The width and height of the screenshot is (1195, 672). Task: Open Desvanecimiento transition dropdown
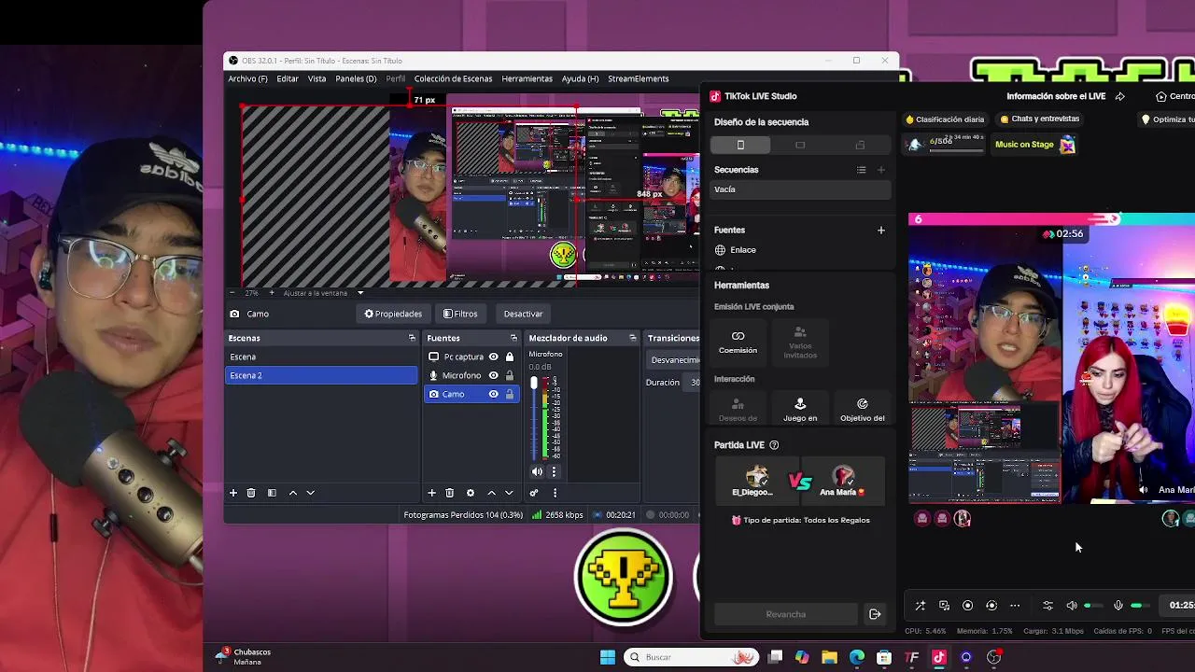pyautogui.click(x=674, y=359)
